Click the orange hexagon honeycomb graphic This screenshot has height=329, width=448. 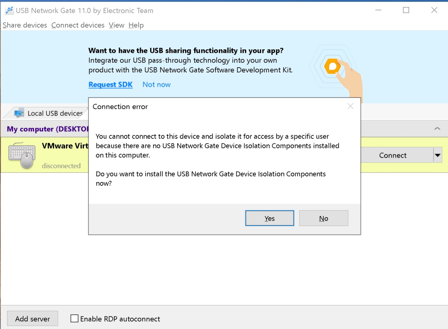click(332, 66)
